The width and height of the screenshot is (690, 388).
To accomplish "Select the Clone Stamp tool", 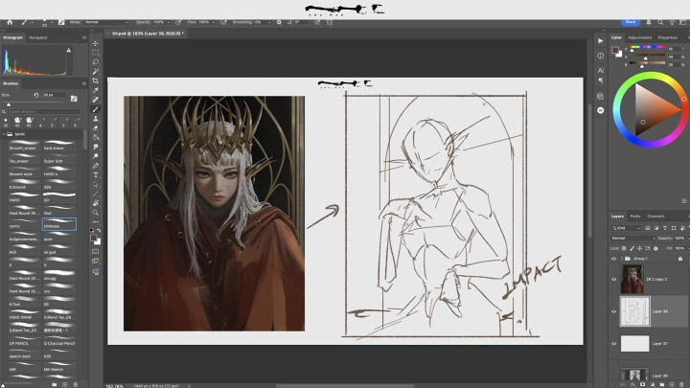I will tap(96, 119).
